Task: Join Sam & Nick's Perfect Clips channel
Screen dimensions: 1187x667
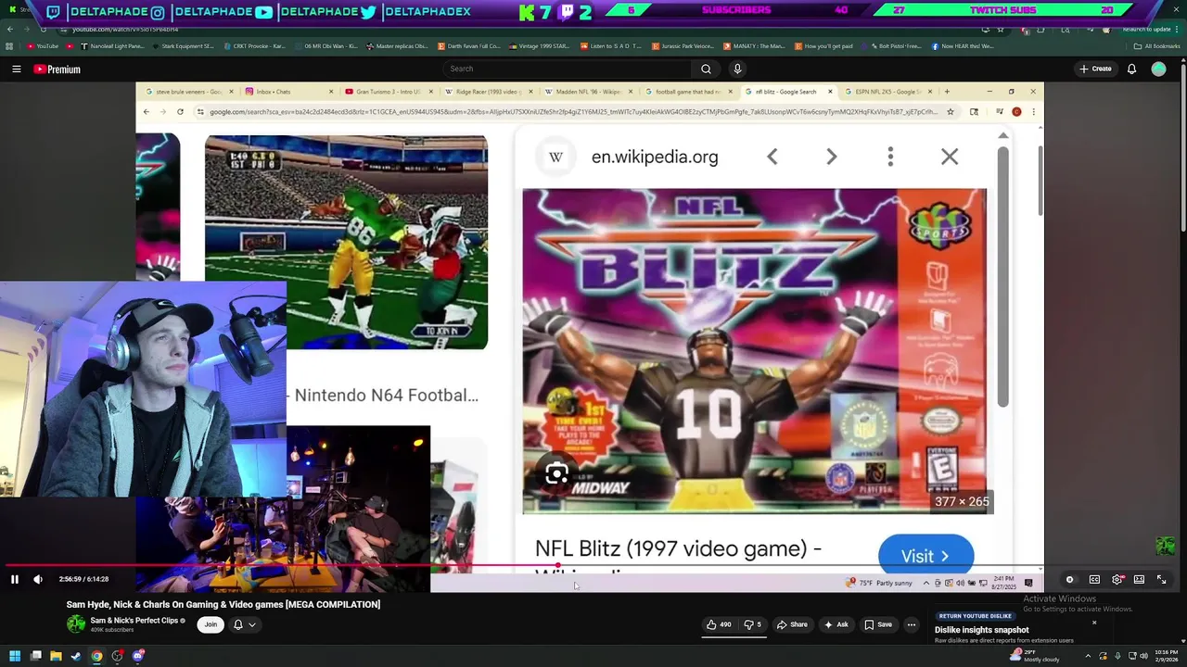Action: coord(211,624)
